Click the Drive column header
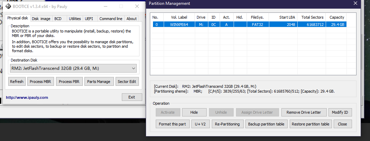 pos(201,17)
